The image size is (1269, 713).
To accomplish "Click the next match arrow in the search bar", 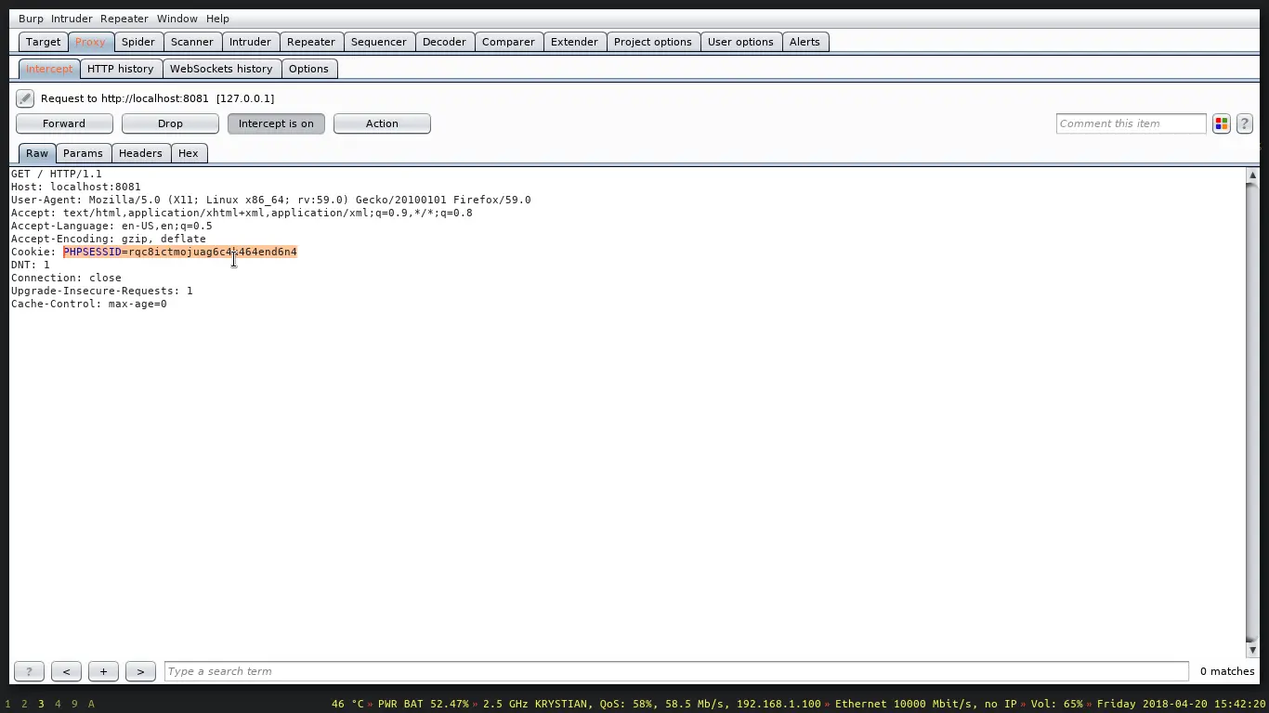I will pos(140,671).
